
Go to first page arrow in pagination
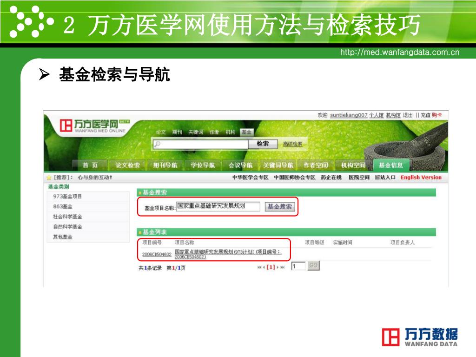pyautogui.click(x=259, y=267)
